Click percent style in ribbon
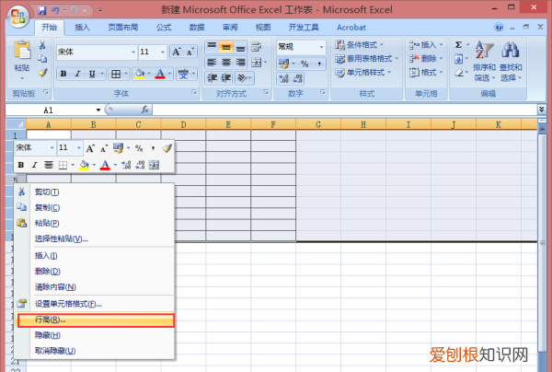This screenshot has height=372, width=552. click(x=305, y=64)
